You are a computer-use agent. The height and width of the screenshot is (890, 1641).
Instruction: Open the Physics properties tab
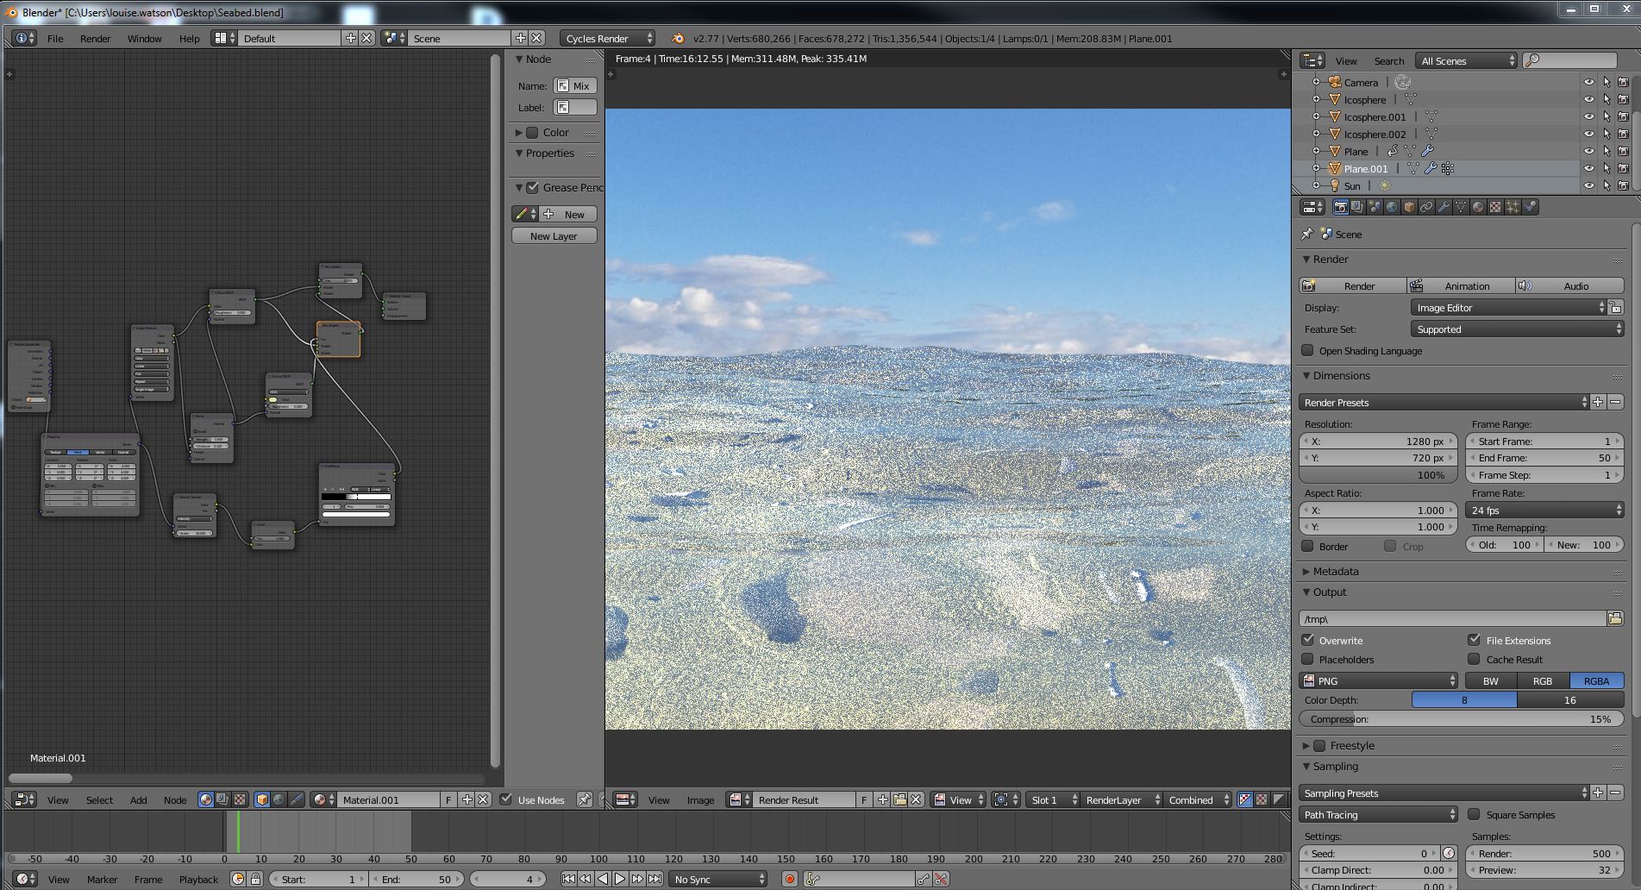click(x=1530, y=207)
